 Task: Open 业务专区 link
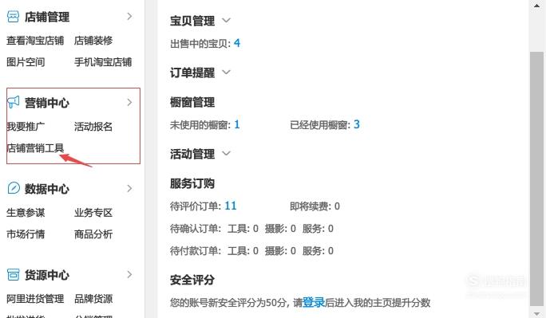(93, 212)
